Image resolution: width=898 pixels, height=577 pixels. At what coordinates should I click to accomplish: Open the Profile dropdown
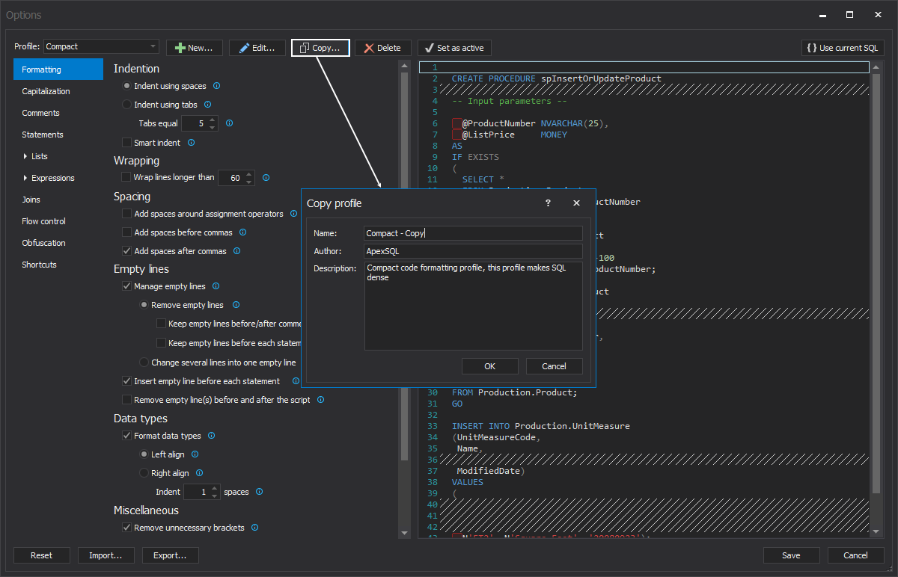(x=153, y=46)
